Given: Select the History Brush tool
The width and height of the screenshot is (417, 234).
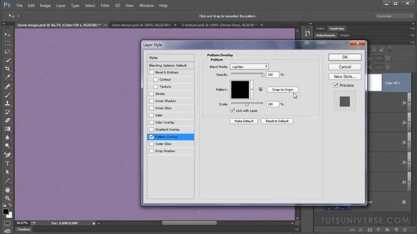Looking at the screenshot, I should click(x=7, y=112).
